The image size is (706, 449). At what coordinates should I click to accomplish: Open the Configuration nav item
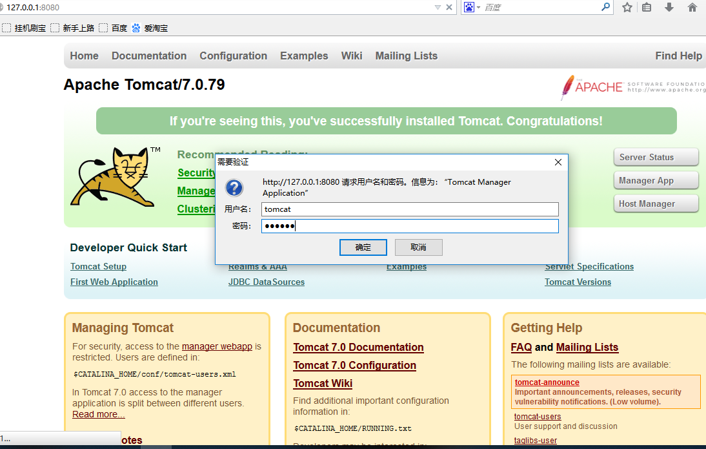point(233,56)
